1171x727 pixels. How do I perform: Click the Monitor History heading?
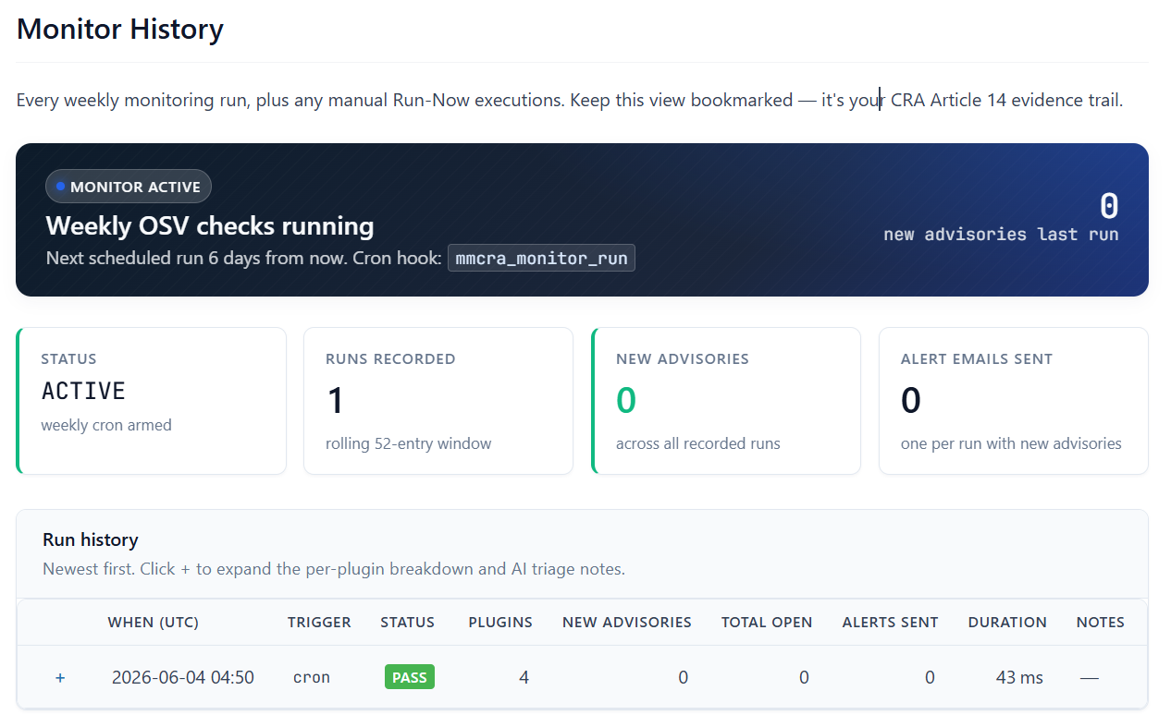coord(120,29)
